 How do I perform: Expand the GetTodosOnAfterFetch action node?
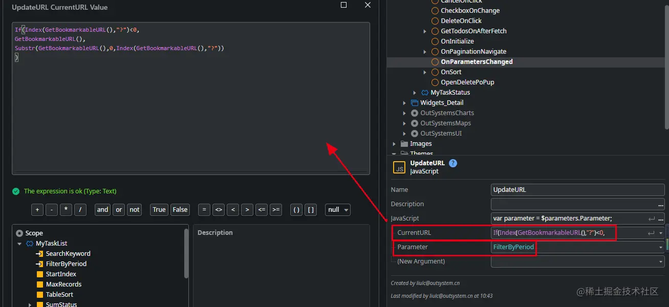(x=425, y=31)
